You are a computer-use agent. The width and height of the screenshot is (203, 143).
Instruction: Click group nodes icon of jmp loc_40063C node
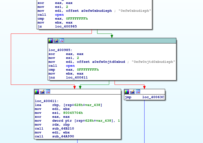point(138,92)
